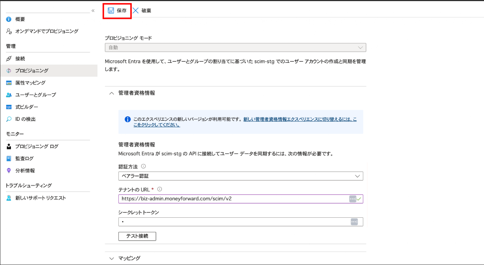Image resolution: width=484 pixels, height=265 pixels.
Task: Click the 破棄 button
Action: tap(142, 11)
